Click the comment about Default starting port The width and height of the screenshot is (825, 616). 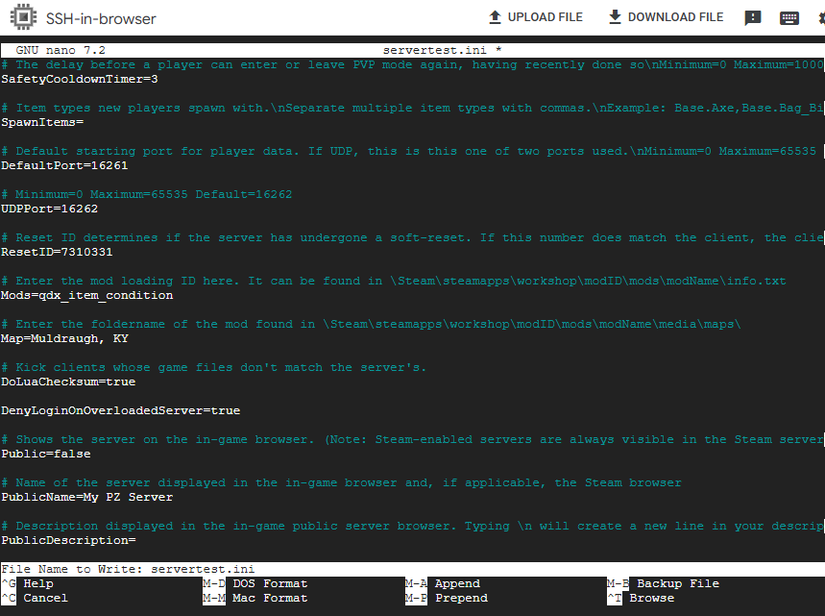click(x=409, y=151)
